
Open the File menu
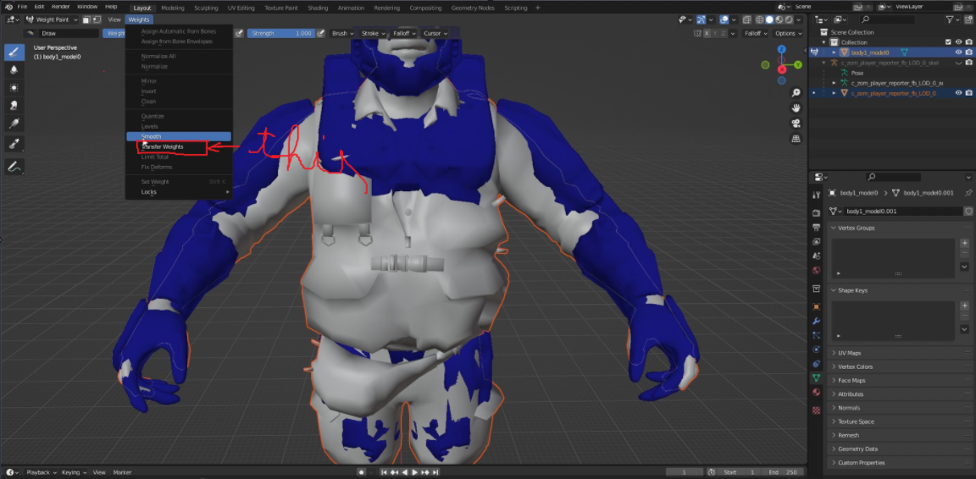(x=22, y=6)
